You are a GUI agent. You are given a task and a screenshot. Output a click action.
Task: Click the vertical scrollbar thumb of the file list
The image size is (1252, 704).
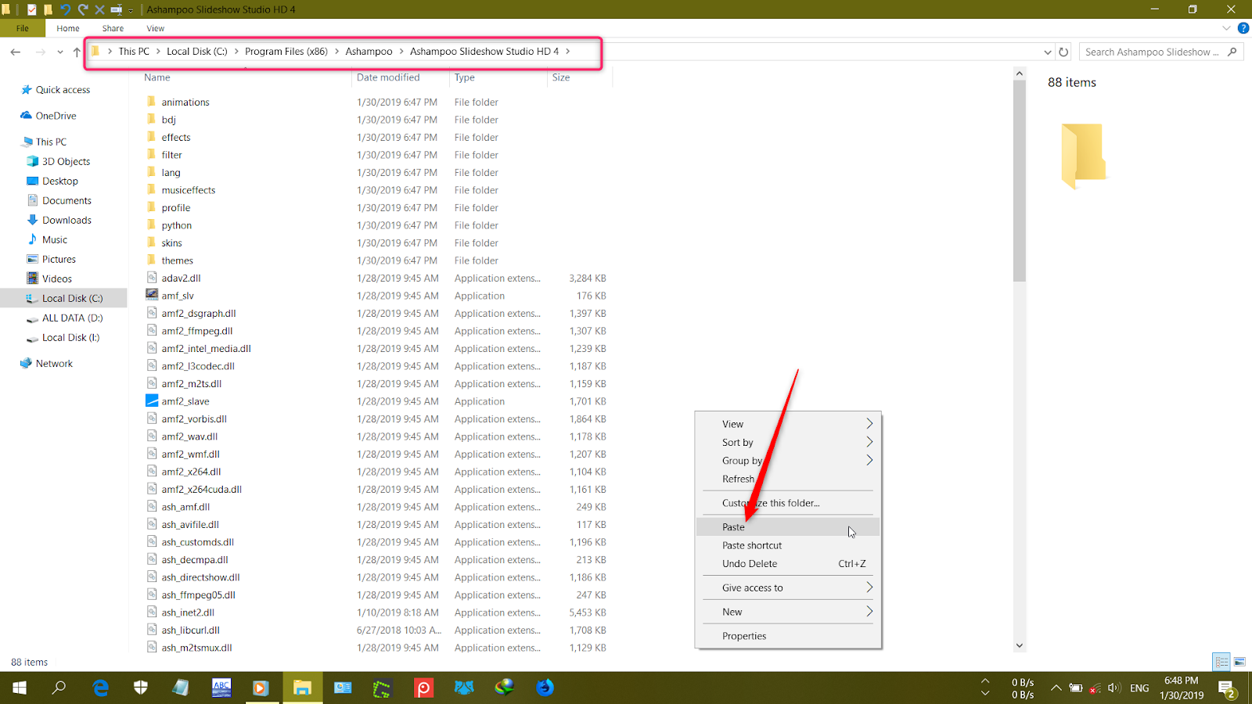(x=1019, y=180)
